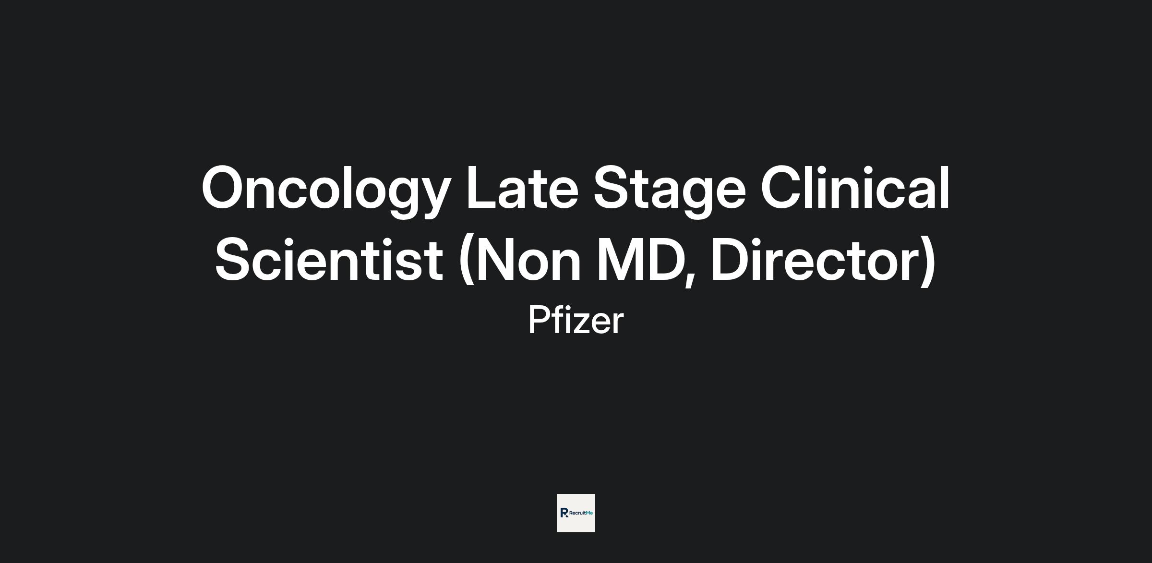Viewport: 1152px width, 563px height.
Task: Click the "Director)" text in the title
Action: tap(823, 260)
